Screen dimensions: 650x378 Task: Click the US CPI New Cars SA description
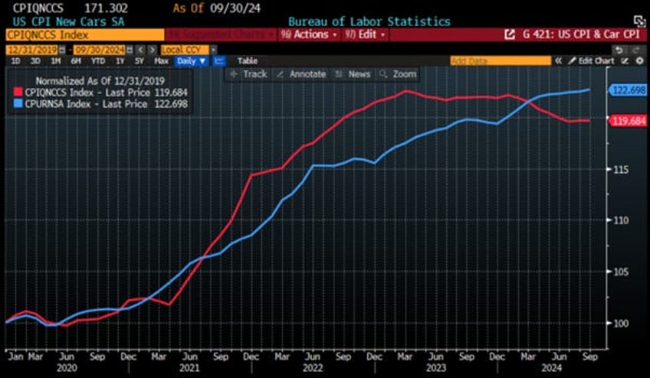point(68,21)
